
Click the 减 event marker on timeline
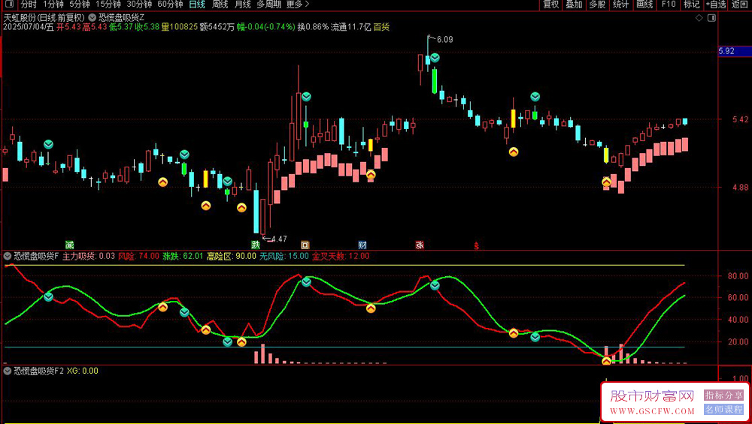(x=69, y=245)
